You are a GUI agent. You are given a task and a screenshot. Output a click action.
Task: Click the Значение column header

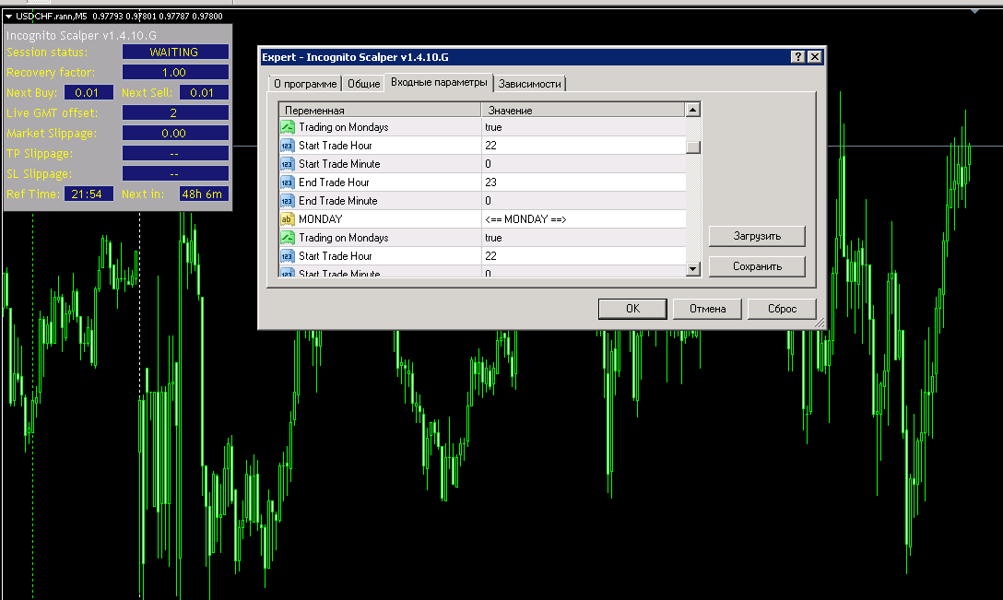point(583,110)
